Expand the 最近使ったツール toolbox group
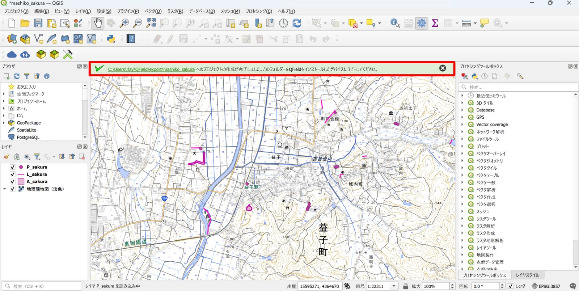Image resolution: width=579 pixels, height=291 pixels. tap(462, 96)
